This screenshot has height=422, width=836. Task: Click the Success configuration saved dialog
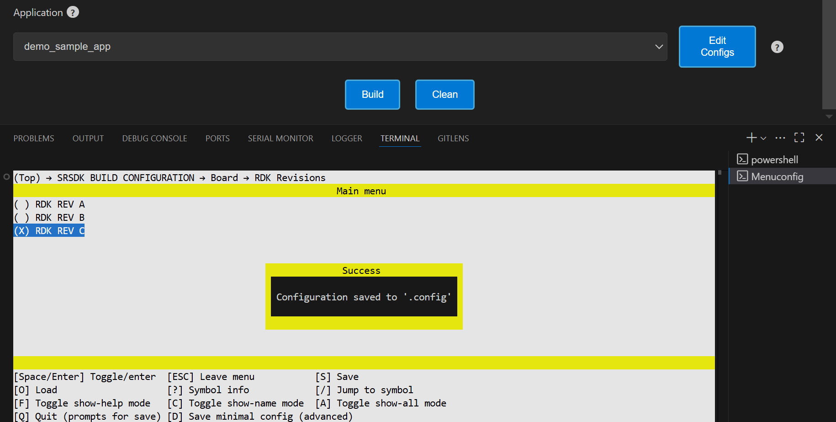(364, 296)
